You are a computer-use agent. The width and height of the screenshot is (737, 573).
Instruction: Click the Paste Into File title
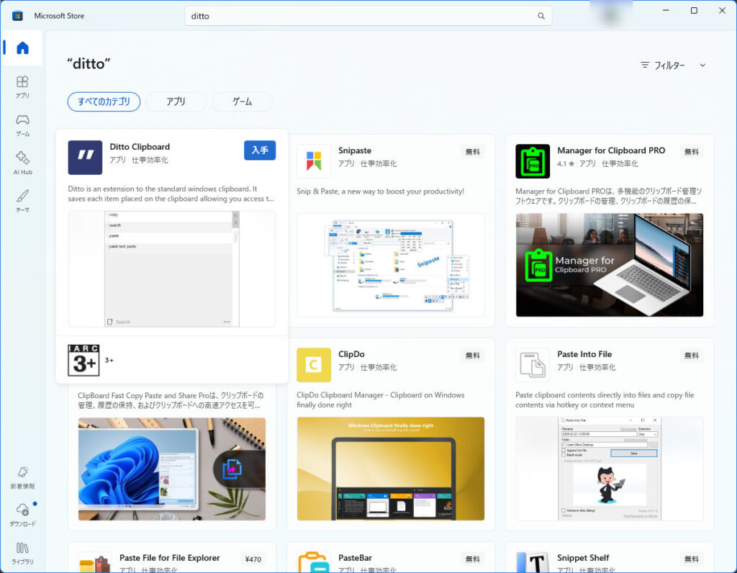[584, 354]
